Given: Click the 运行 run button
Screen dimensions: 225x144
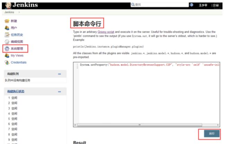Looking at the screenshot, I should 212,134.
